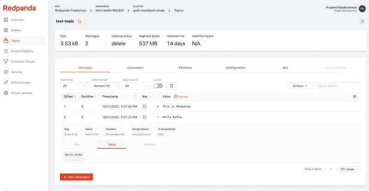The height and width of the screenshot is (191, 369).
Task: Click the 14 days retention.ms value
Action: (176, 43)
